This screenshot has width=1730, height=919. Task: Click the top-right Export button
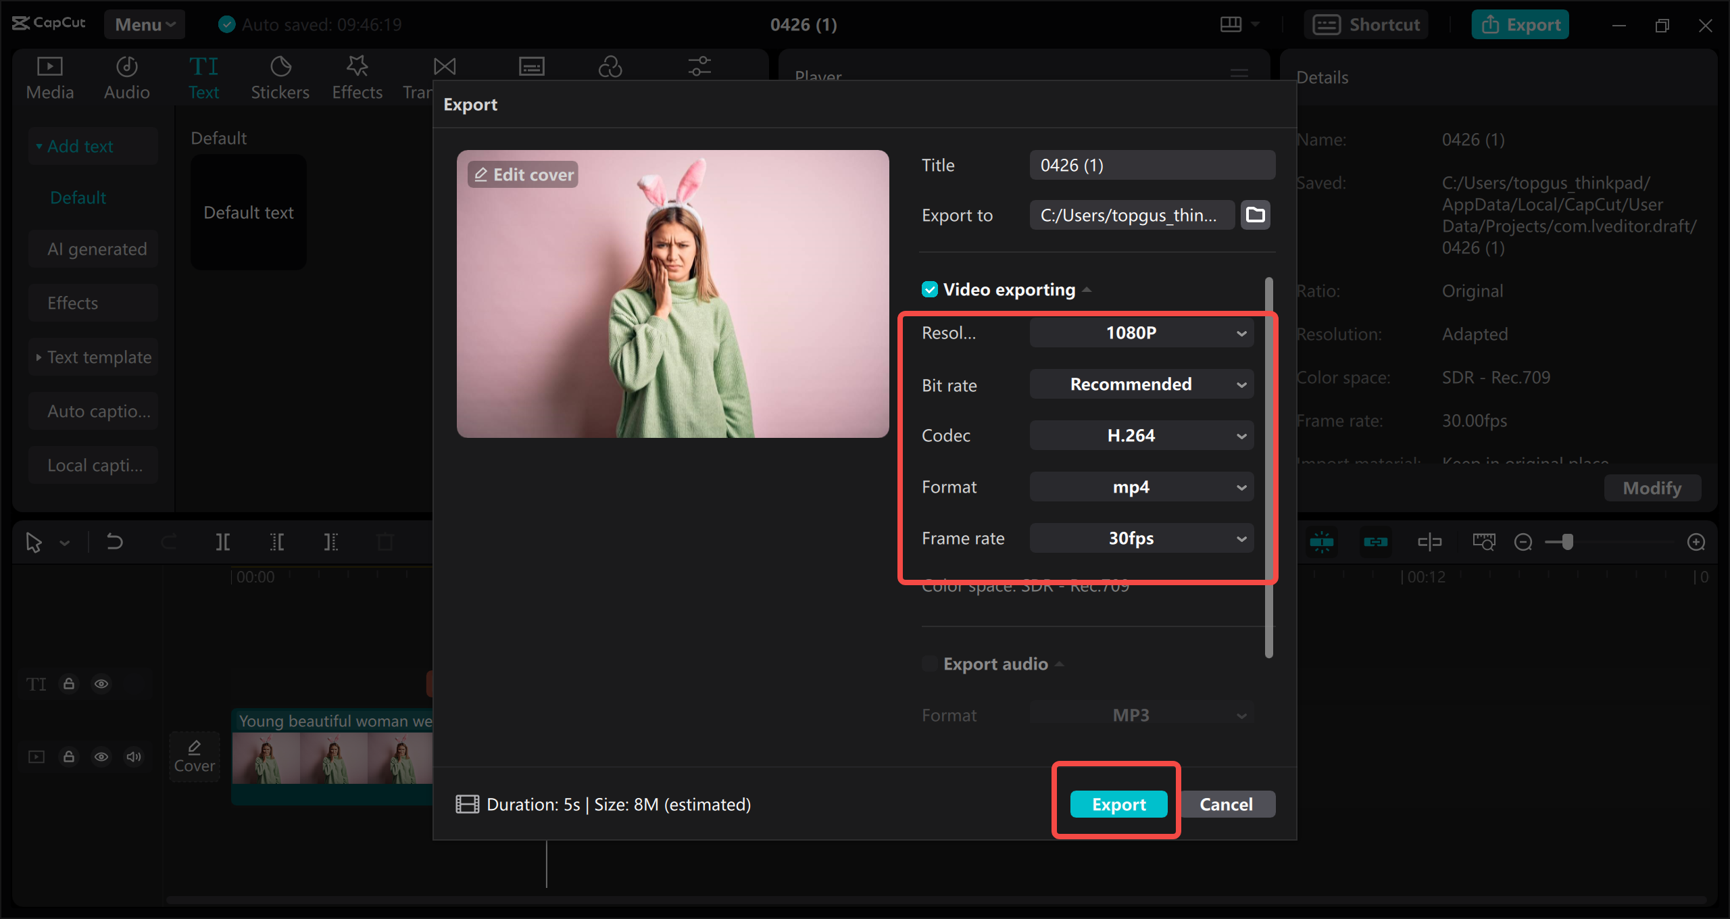tap(1521, 24)
